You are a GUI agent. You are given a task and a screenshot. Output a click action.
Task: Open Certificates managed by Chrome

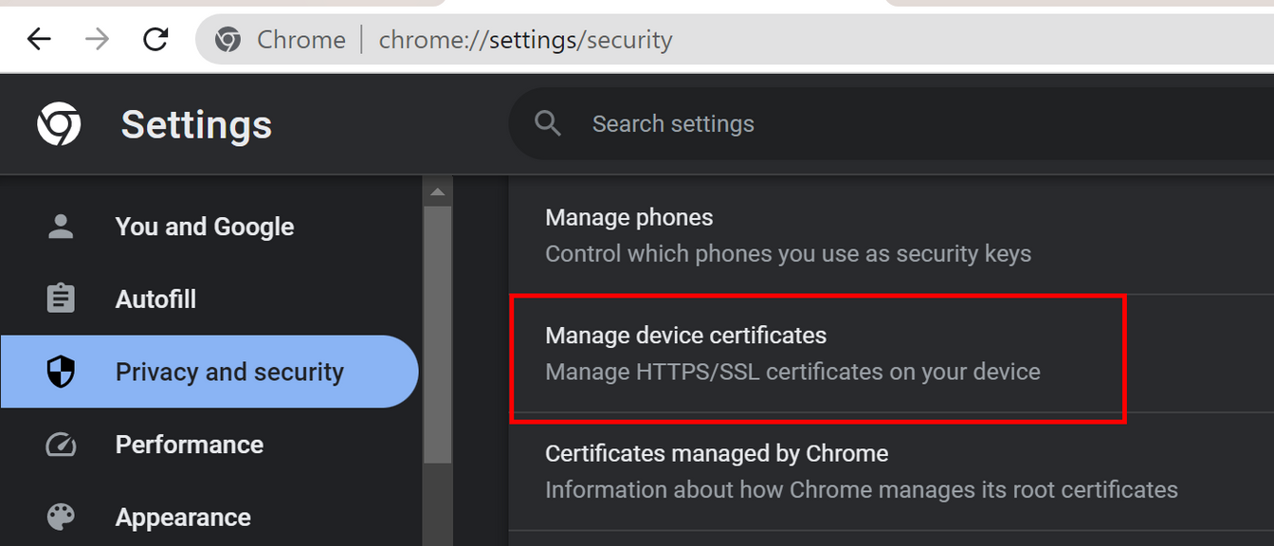(x=891, y=471)
